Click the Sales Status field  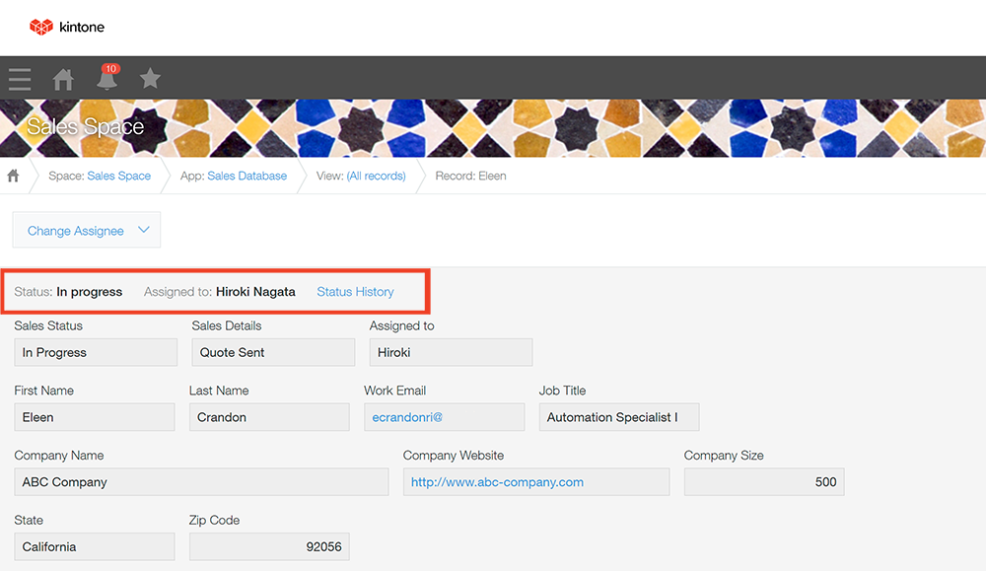tap(96, 353)
